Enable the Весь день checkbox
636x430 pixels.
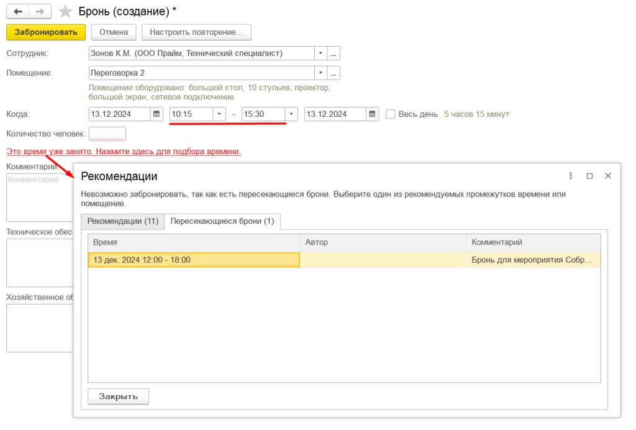click(391, 114)
